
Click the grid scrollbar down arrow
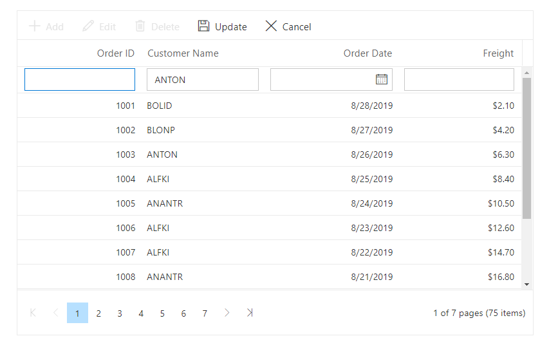[x=527, y=284]
